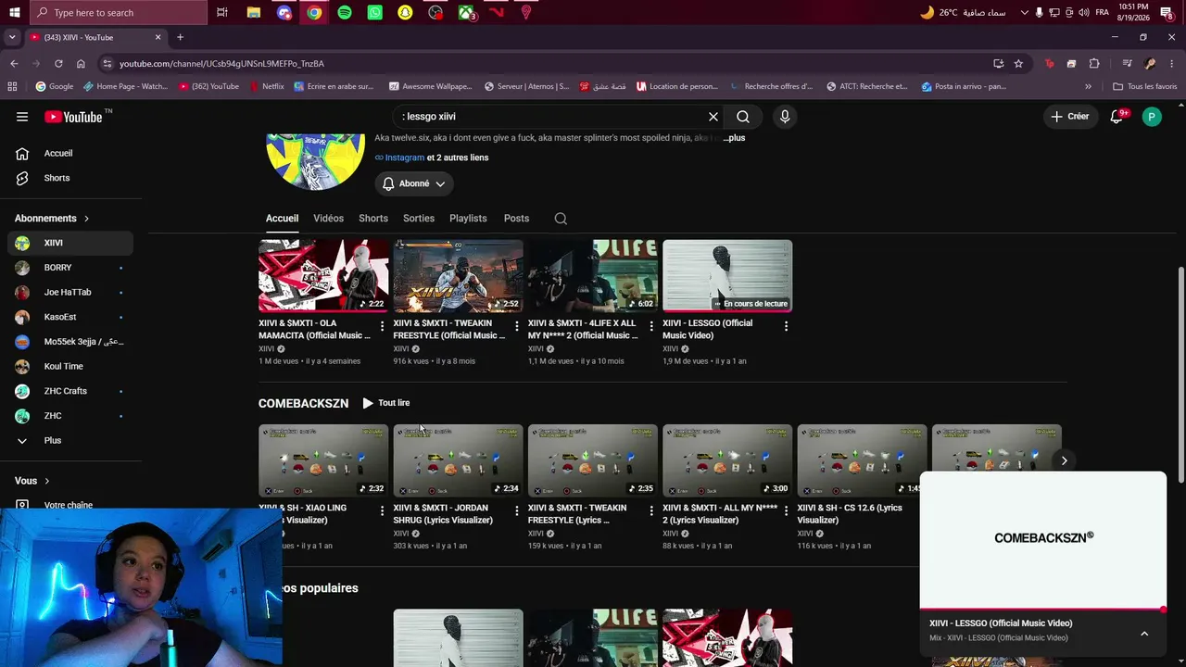
Task: Open the KasoEst subscription
Action: point(70,317)
